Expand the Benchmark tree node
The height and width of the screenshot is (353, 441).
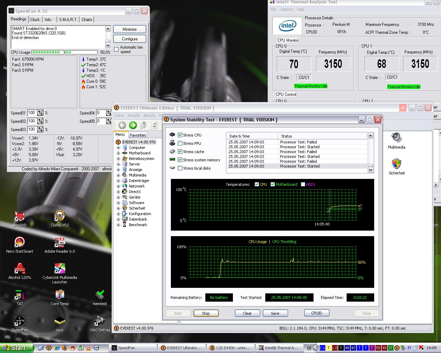pos(118,225)
